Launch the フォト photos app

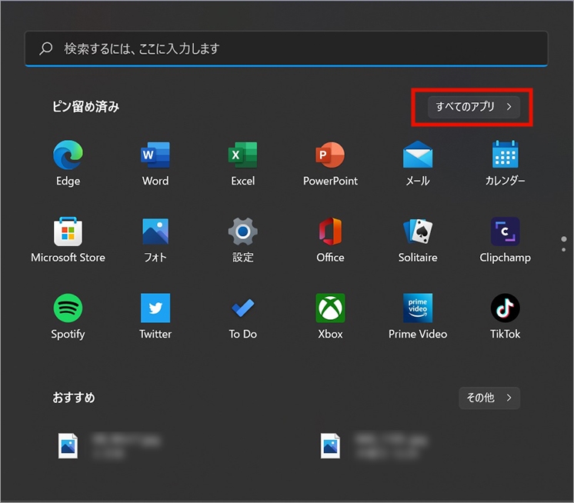tap(155, 240)
